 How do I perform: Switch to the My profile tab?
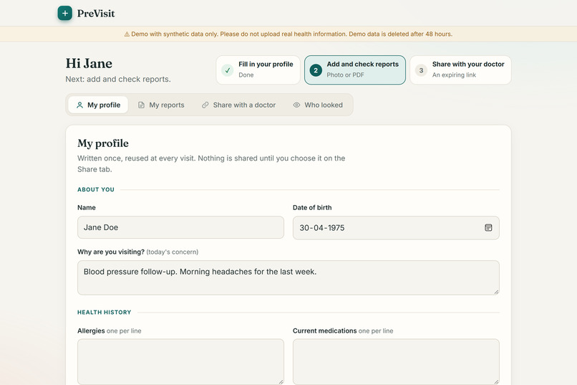pyautogui.click(x=98, y=105)
